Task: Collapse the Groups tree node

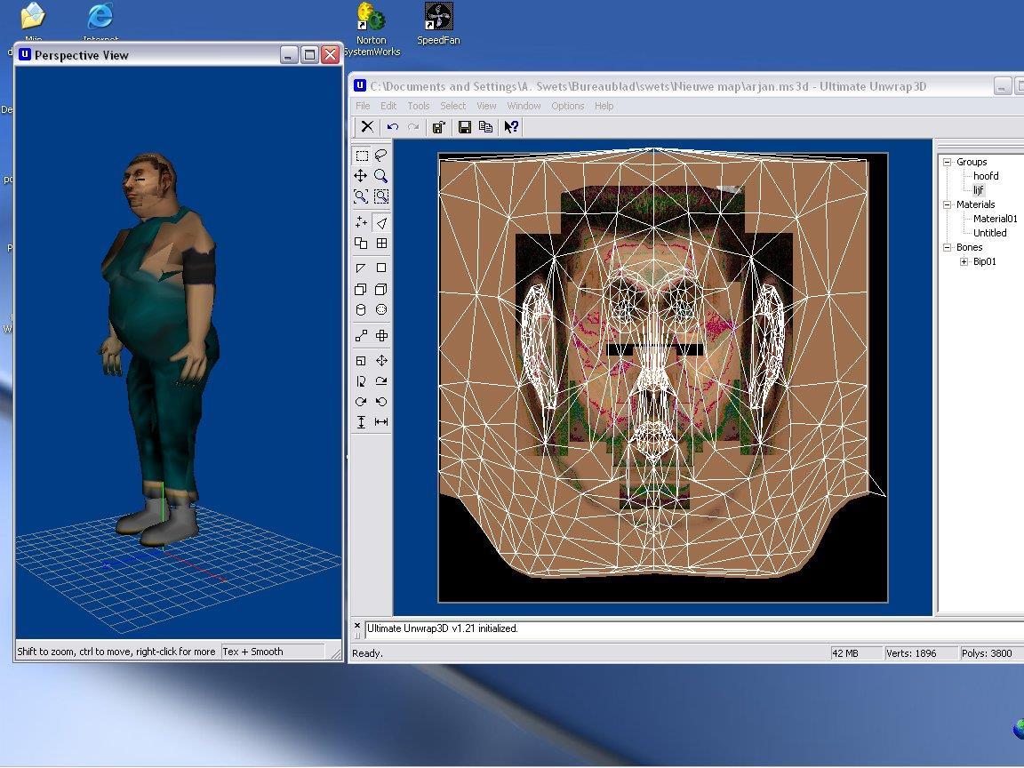Action: (x=947, y=162)
